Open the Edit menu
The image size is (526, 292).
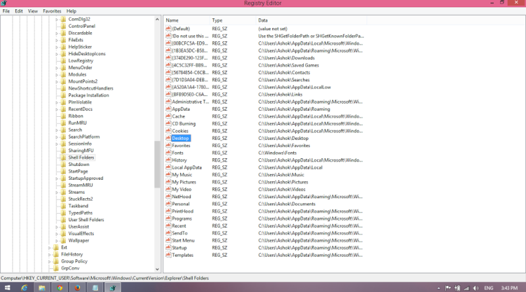[x=18, y=11]
